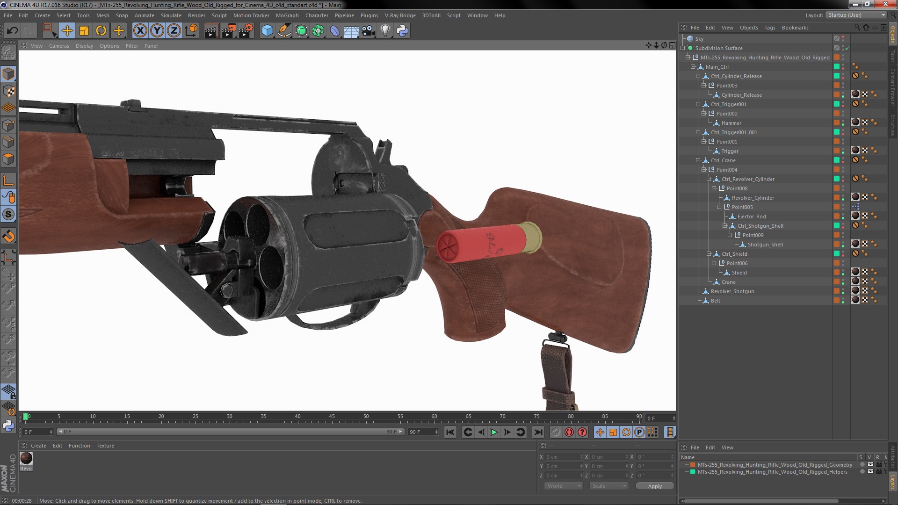Add a Light object
898x505 pixels.
385,31
